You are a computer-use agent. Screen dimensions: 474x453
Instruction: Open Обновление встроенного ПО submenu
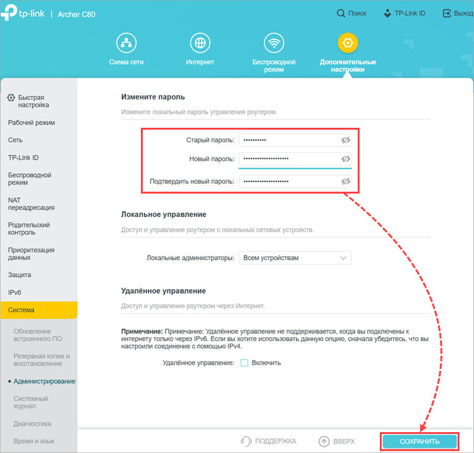point(38,335)
